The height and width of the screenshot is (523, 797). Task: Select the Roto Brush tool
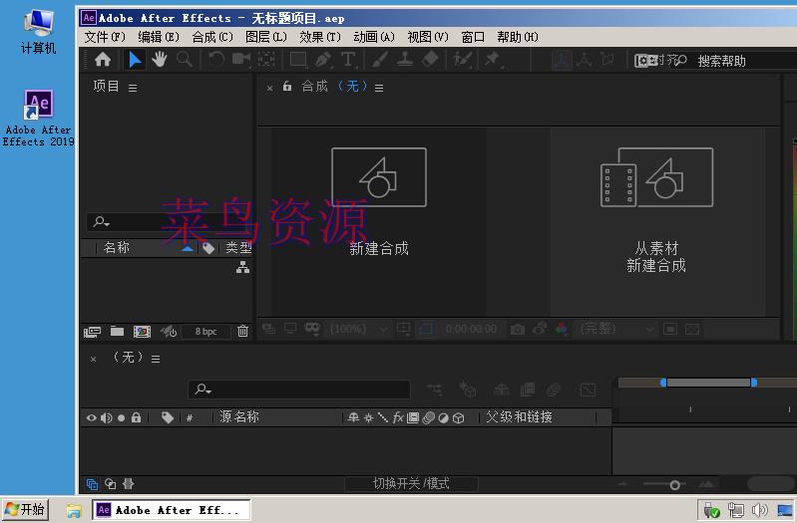[463, 60]
